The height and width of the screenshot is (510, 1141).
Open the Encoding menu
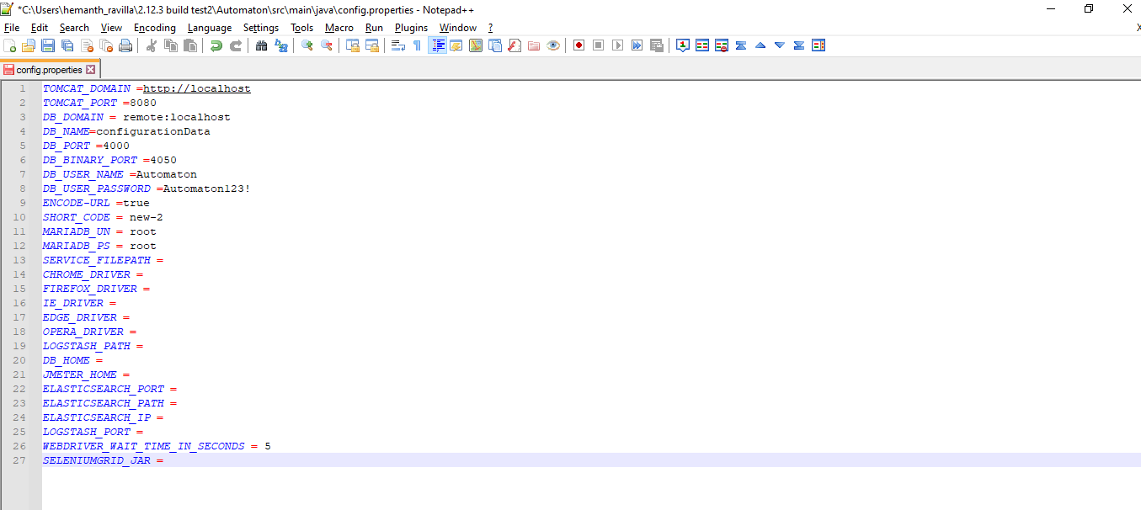click(155, 28)
